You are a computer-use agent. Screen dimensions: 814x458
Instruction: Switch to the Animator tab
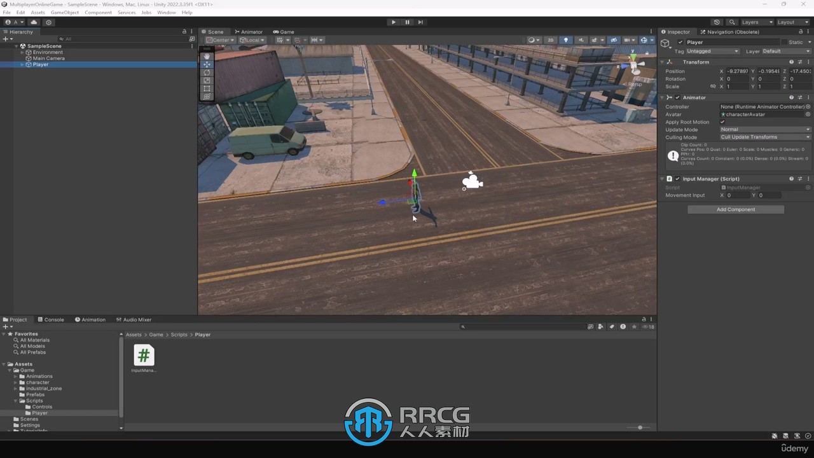tap(248, 32)
